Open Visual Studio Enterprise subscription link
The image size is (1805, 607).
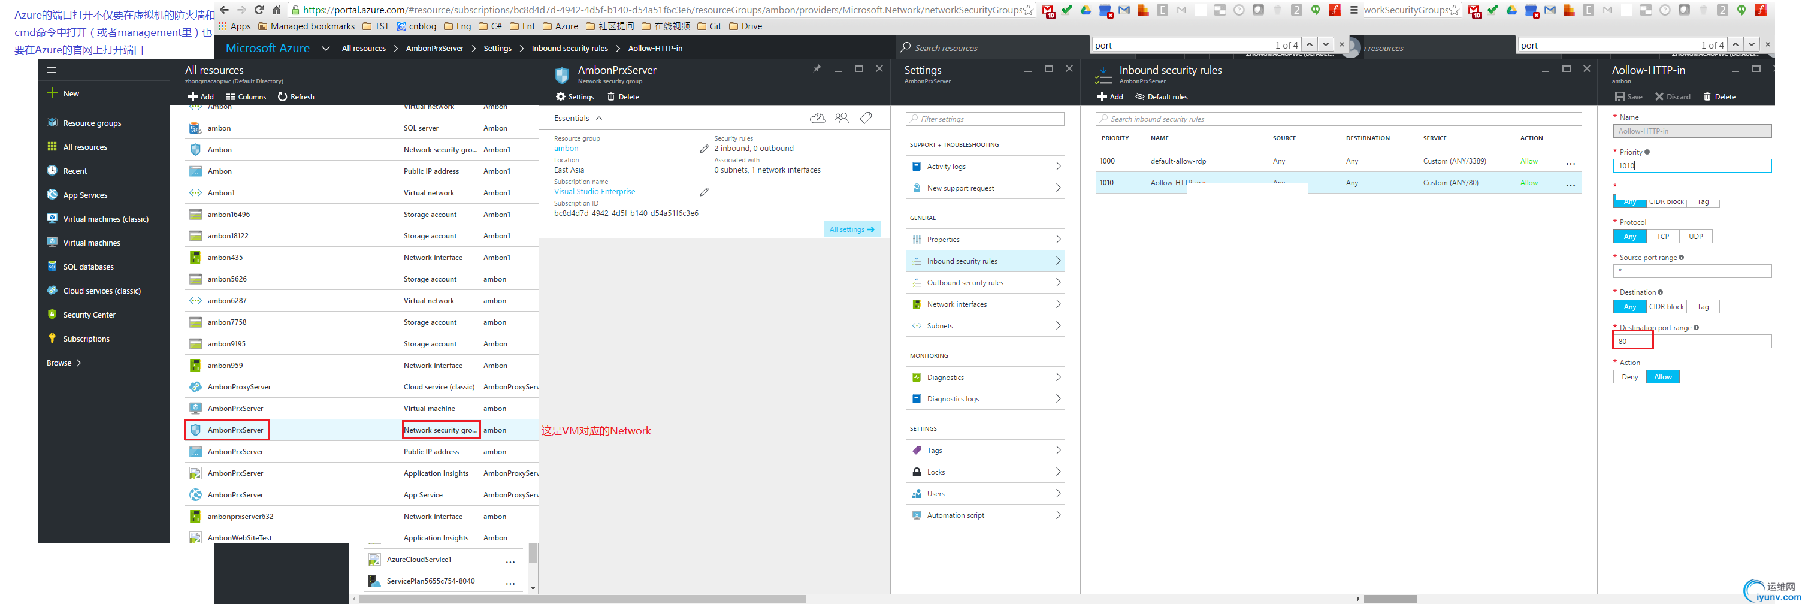pyautogui.click(x=594, y=191)
